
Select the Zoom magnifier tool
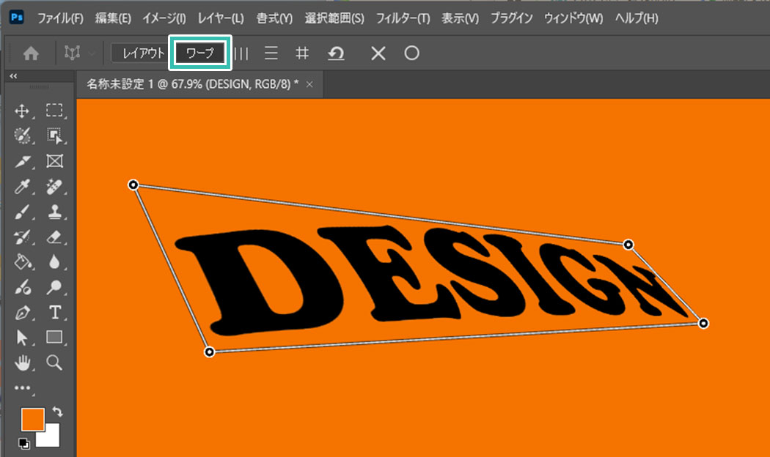pyautogui.click(x=54, y=363)
